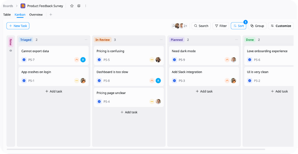298x154 pixels.
Task: Open the Add Slack integration card
Action: [204, 76]
